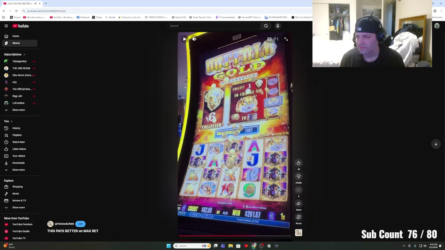Open The Official Stev... subscription channel
The height and width of the screenshot is (250, 445).
pyautogui.click(x=19, y=89)
